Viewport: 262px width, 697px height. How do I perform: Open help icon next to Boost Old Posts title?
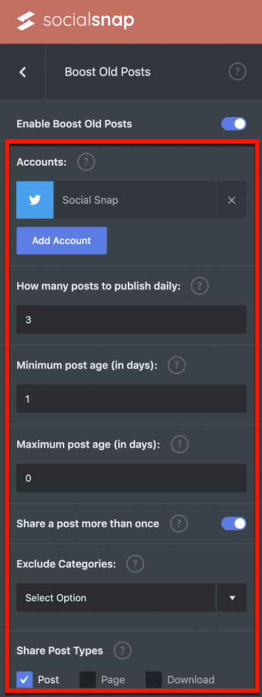pos(237,72)
